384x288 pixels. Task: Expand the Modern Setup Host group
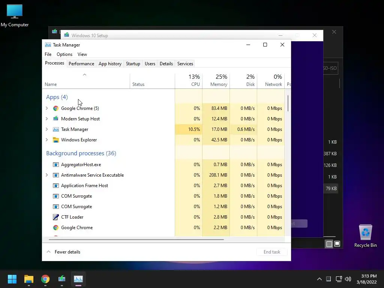47,119
